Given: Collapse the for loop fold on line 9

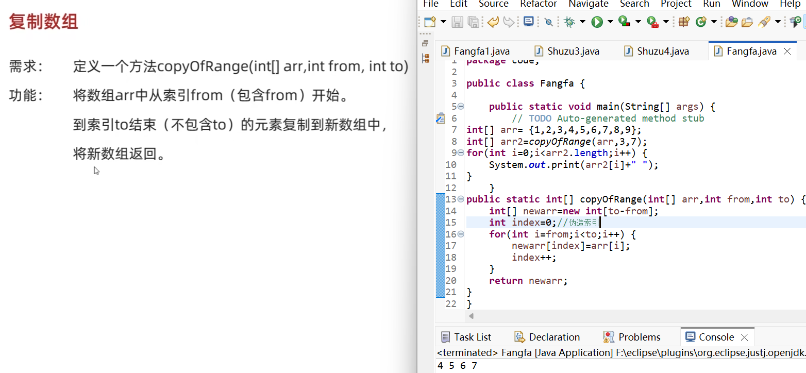Looking at the screenshot, I should click(461, 153).
